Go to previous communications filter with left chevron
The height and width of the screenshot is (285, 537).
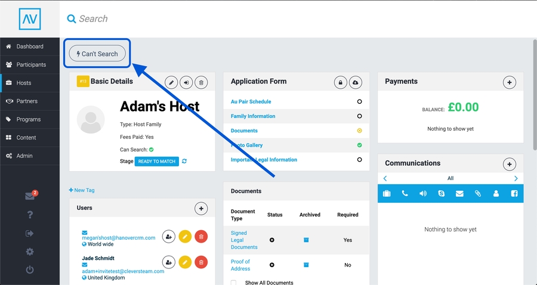click(385, 178)
